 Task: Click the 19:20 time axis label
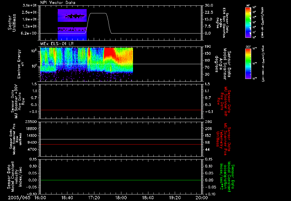(175, 198)
